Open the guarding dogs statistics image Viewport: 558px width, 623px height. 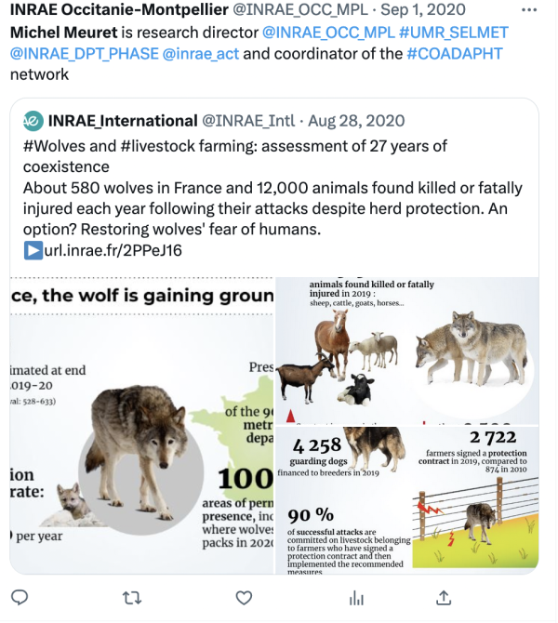[x=407, y=502]
